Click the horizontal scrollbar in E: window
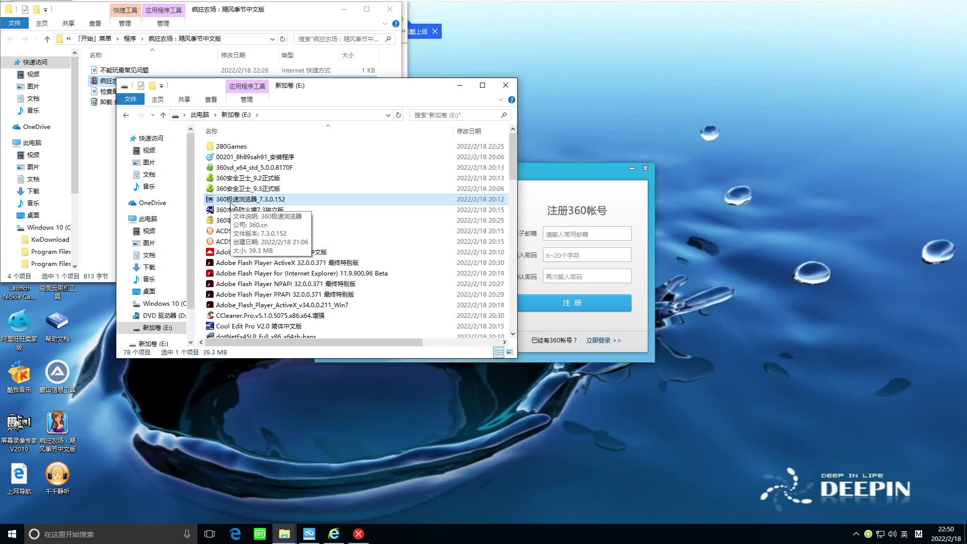Screen dimensions: 967x544 (x=313, y=343)
